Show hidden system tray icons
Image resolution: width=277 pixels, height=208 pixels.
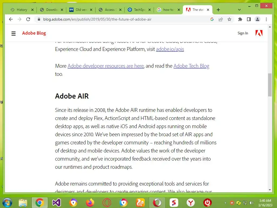[225, 203]
